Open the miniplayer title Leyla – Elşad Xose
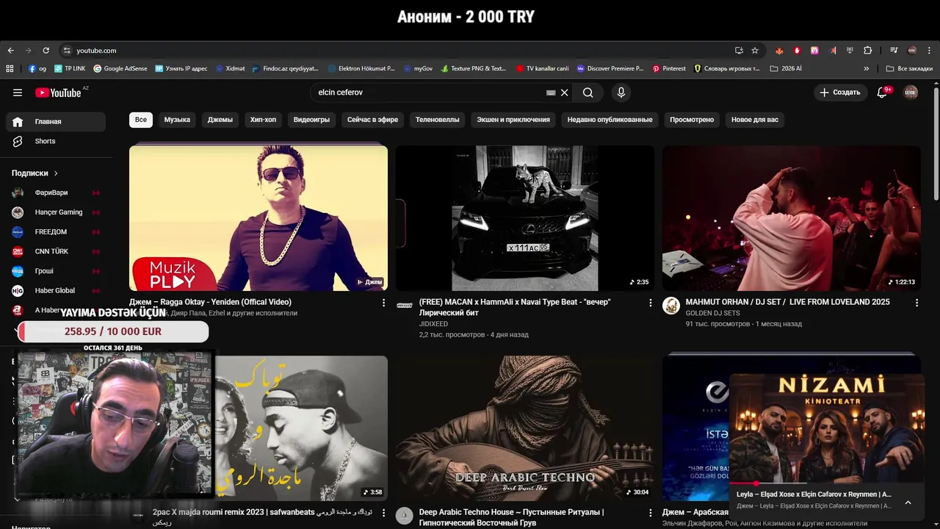The height and width of the screenshot is (529, 940). click(814, 494)
